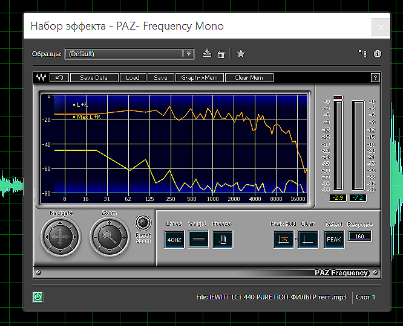Close the PAZ Frequency Mono effect window
This screenshot has height=326, width=403.
click(381, 27)
